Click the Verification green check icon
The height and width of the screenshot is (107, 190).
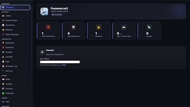click(3, 93)
